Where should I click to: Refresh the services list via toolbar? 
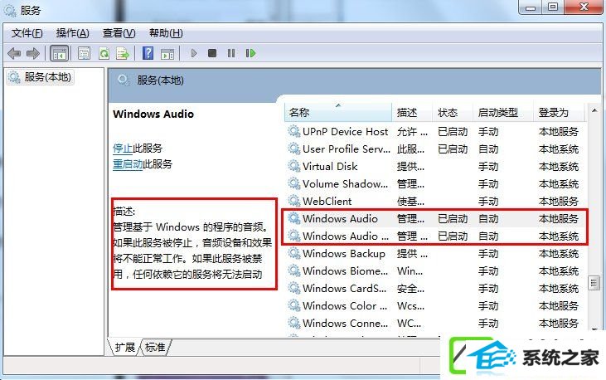[104, 53]
